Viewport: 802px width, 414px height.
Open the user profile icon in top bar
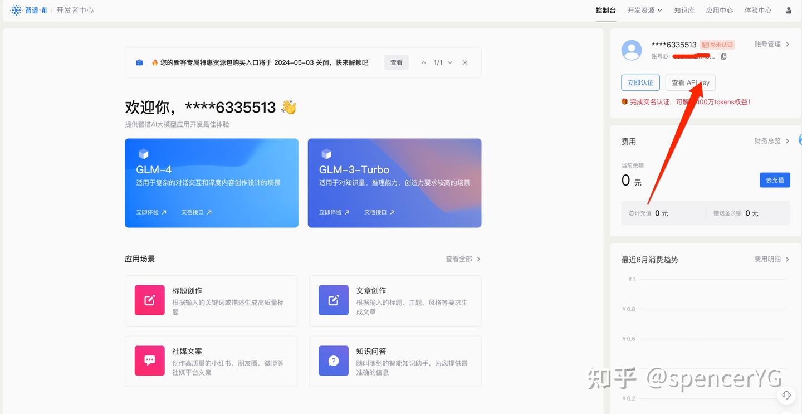tap(788, 10)
